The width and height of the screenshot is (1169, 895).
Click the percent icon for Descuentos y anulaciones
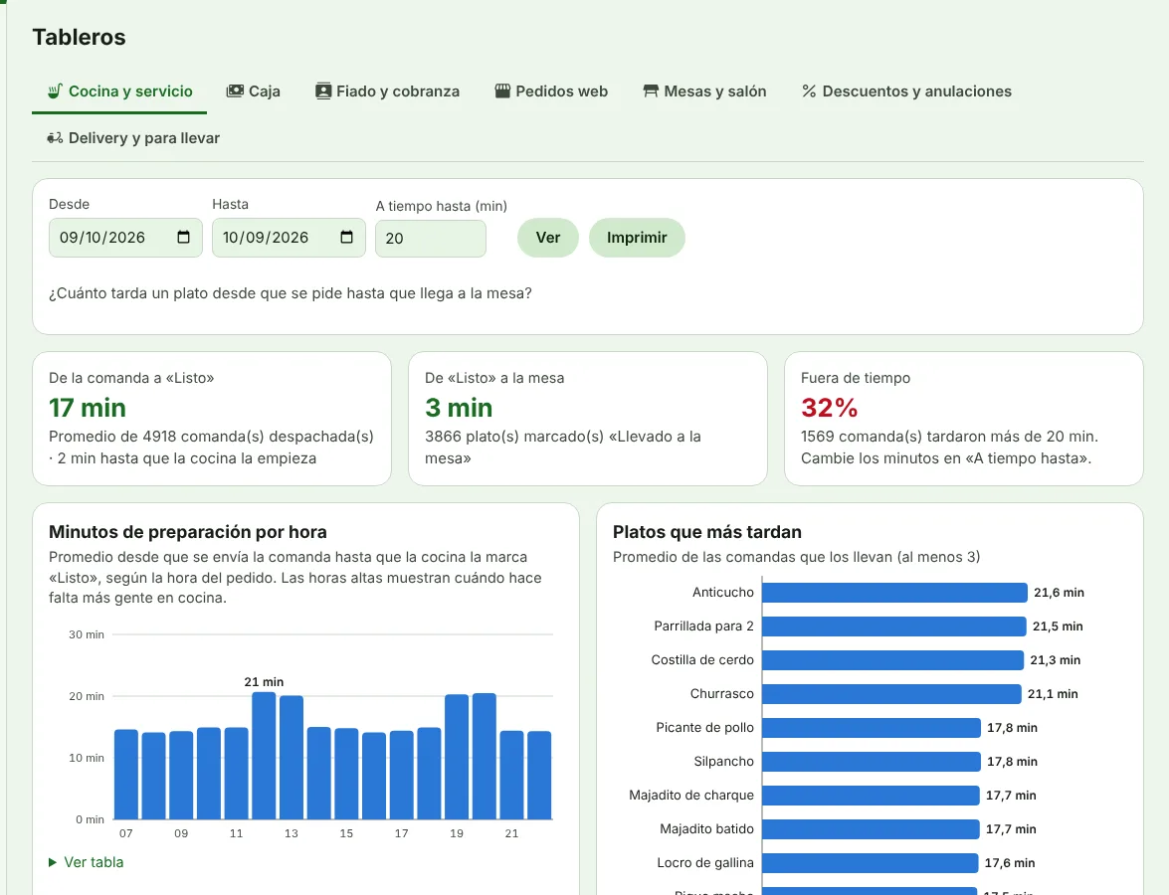tap(809, 90)
